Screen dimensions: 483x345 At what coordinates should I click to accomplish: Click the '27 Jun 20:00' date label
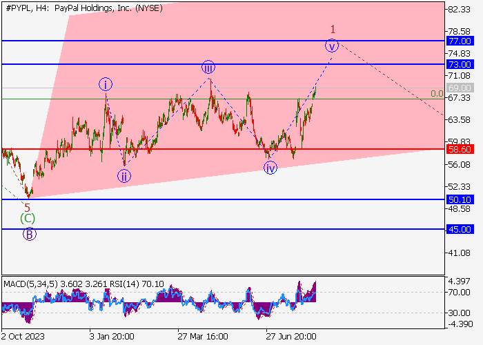[x=290, y=336]
